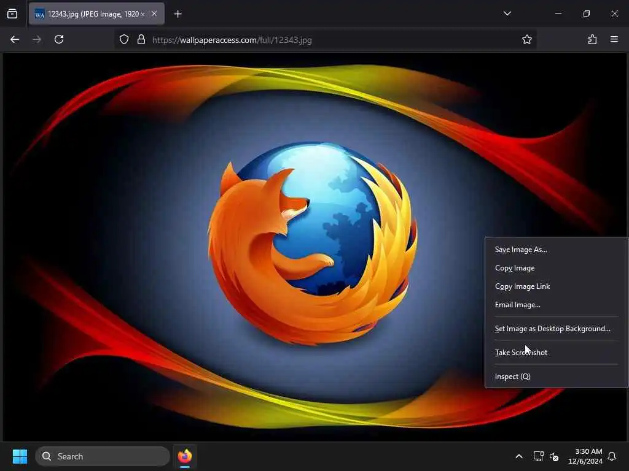Screen dimensions: 629x471
Task: Go forward one page
Action: click(37, 39)
